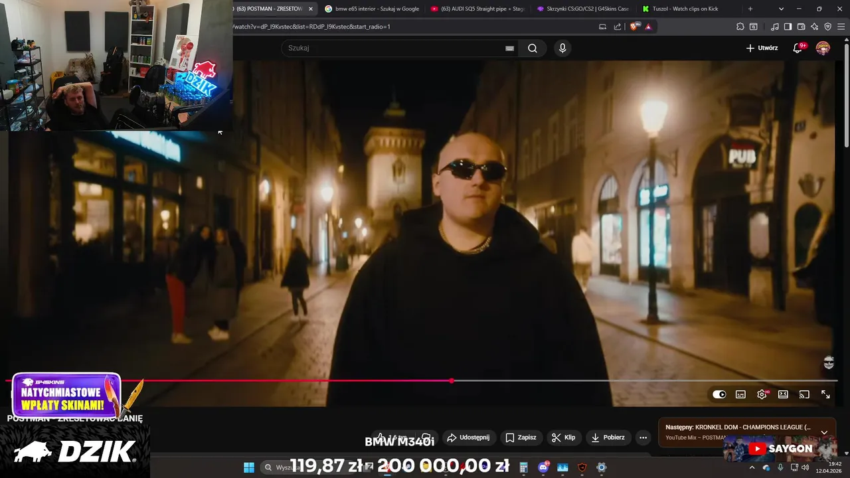Open YouTube notifications bell

[798, 48]
